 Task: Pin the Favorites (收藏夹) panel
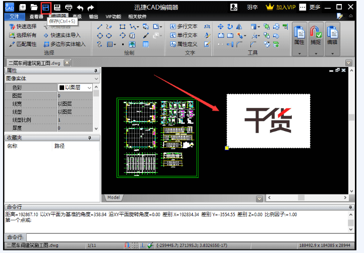coord(89,138)
